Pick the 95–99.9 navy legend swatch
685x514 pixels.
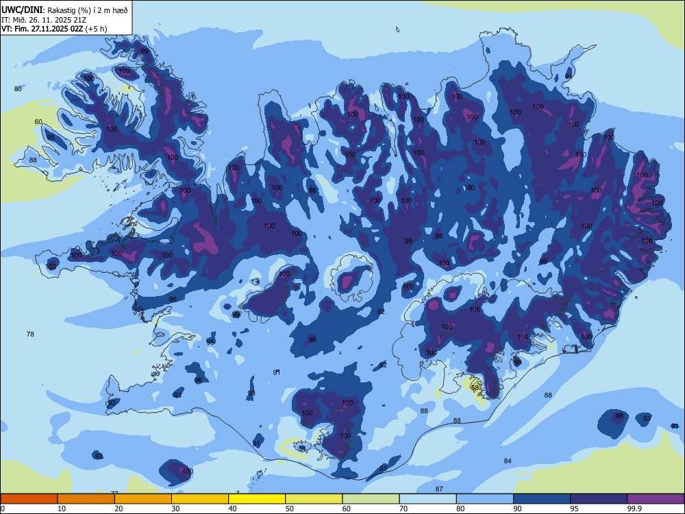pyautogui.click(x=599, y=499)
